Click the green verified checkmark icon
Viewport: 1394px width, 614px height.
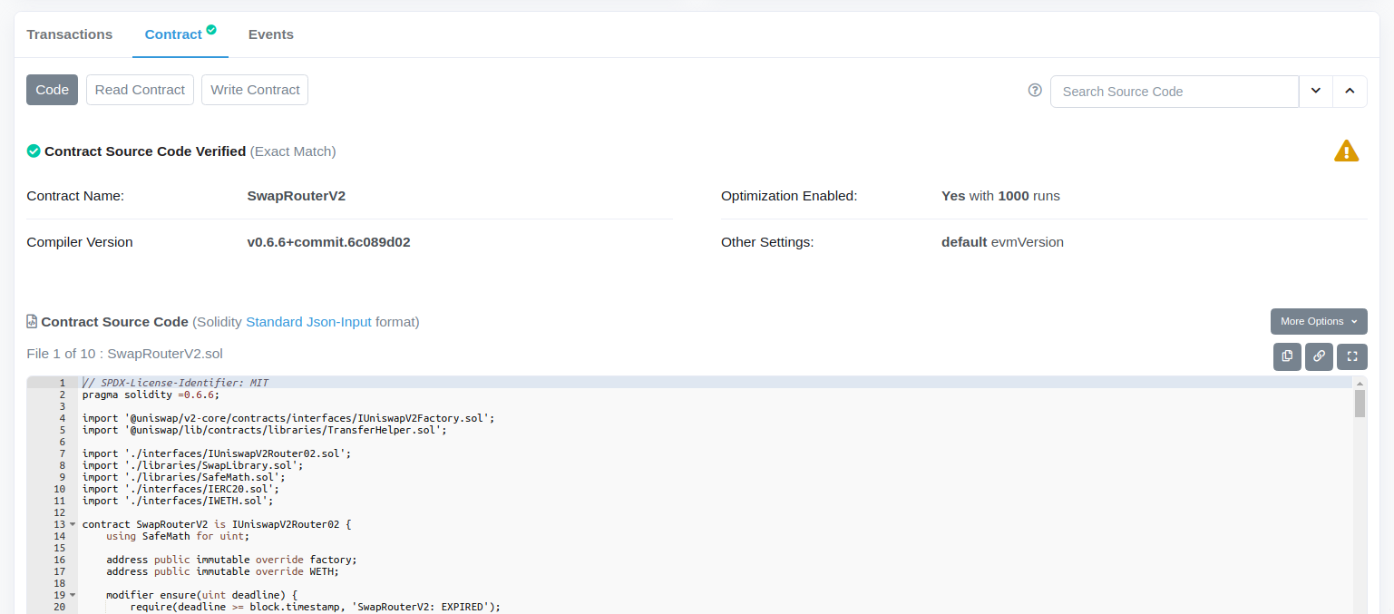34,151
